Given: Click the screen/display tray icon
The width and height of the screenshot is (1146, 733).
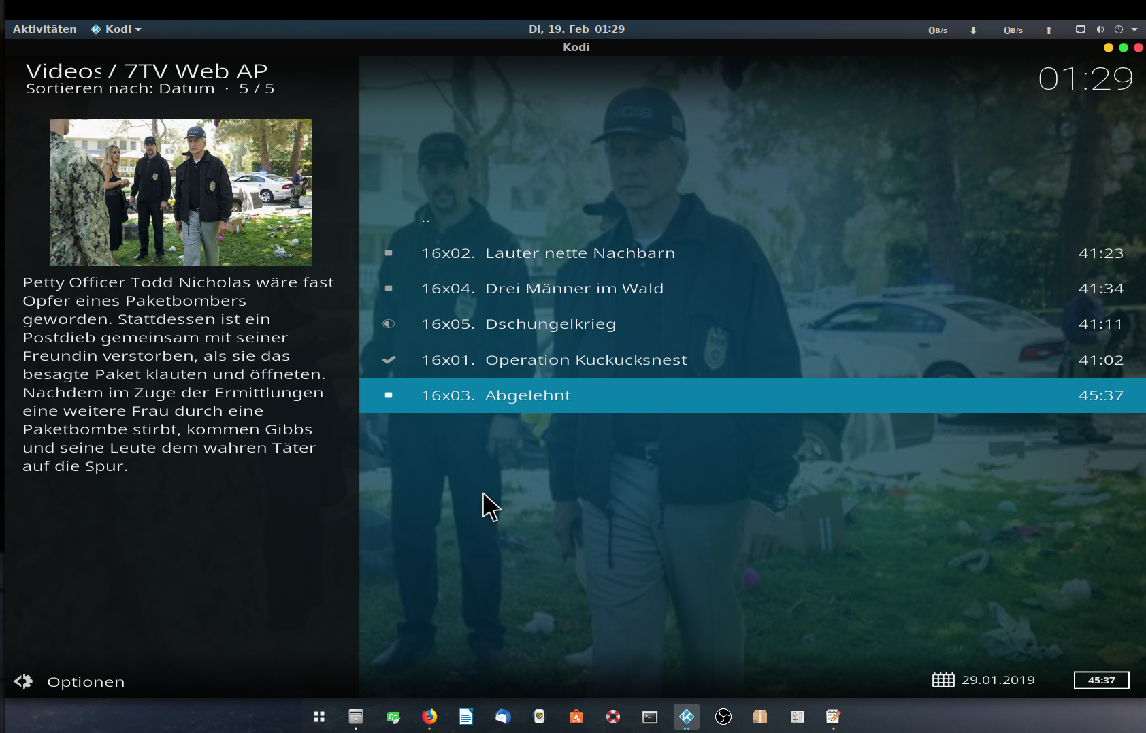Looking at the screenshot, I should pos(1080,29).
